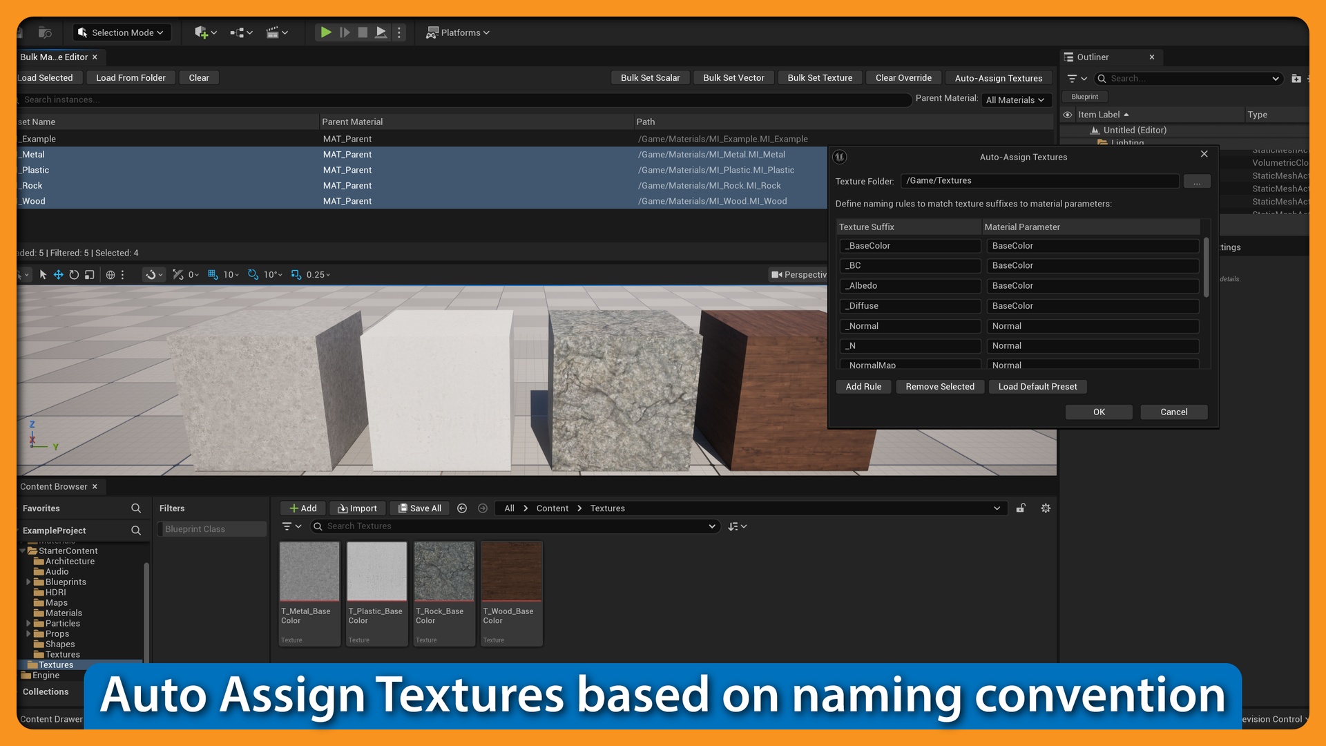Click the Clear button in Bulk Editor

199,78
